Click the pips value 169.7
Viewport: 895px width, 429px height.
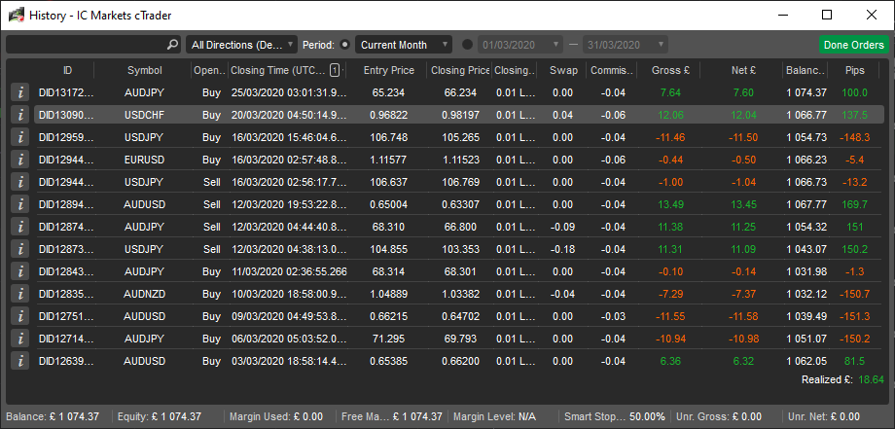854,204
